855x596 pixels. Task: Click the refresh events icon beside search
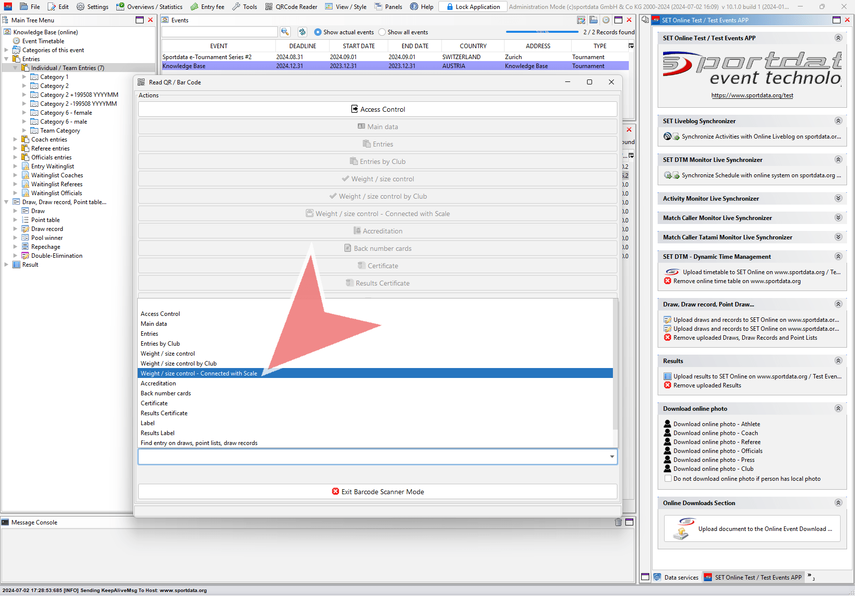(302, 32)
